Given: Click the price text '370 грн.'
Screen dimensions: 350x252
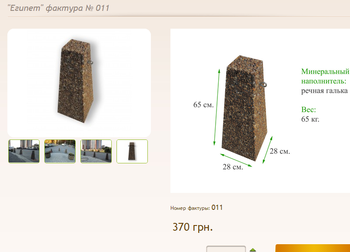Looking at the screenshot, I should tap(193, 227).
